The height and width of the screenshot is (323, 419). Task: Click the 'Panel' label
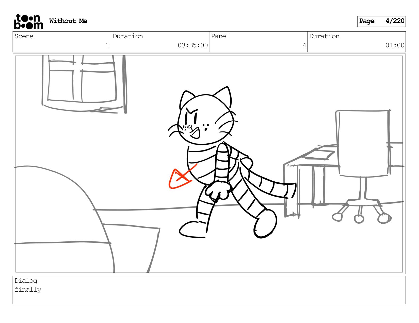click(220, 36)
